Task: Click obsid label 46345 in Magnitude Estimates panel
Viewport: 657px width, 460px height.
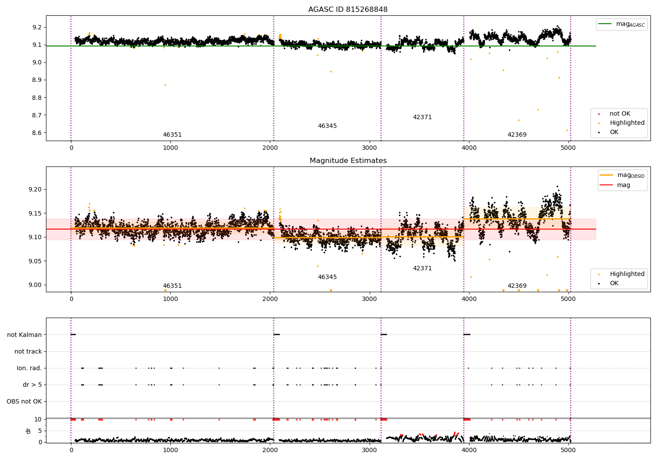Action: (x=327, y=277)
